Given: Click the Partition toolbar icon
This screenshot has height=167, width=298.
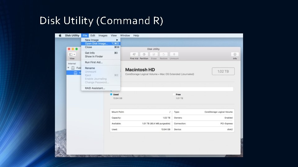Looking at the screenshot, I should [x=144, y=54].
